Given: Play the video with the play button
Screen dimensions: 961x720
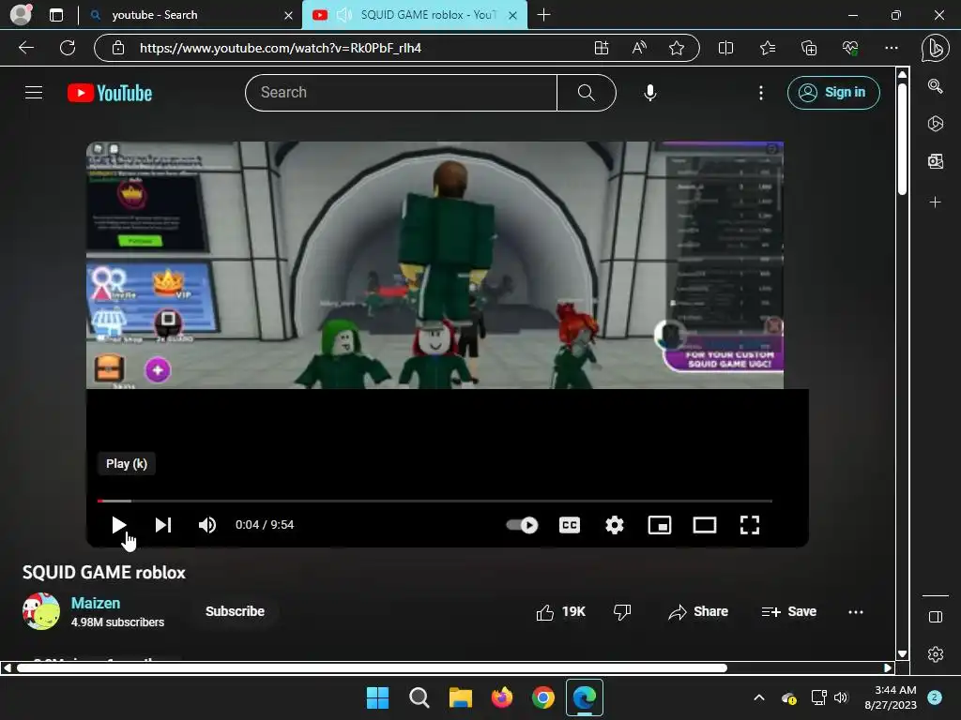Looking at the screenshot, I should (x=119, y=525).
